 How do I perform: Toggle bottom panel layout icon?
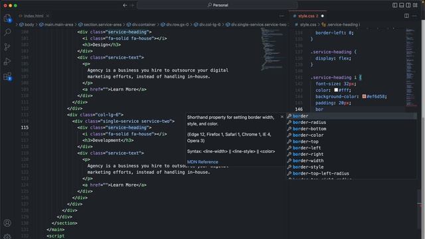(x=401, y=5)
